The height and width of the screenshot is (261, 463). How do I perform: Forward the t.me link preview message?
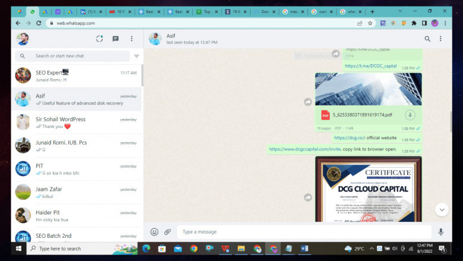point(336,54)
